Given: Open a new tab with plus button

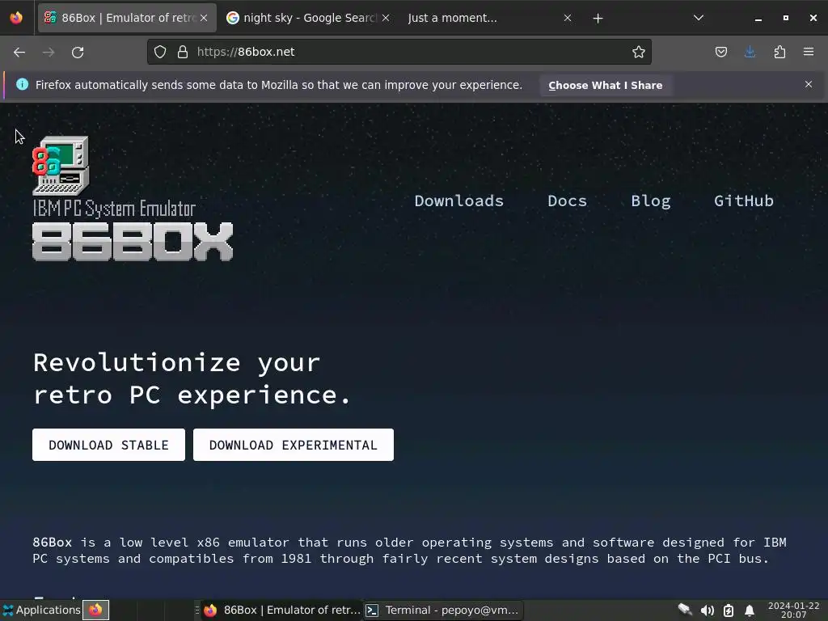Looking at the screenshot, I should point(598,19).
